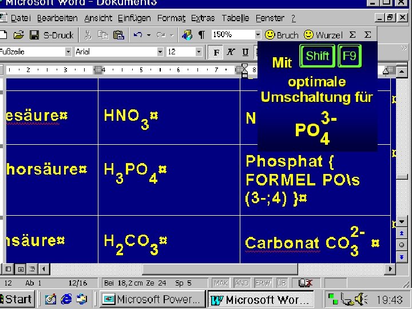Open the Tabelle menu
412x309 pixels.
pos(235,18)
